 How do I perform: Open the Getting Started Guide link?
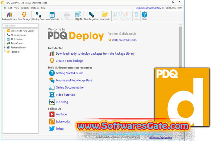(69, 73)
